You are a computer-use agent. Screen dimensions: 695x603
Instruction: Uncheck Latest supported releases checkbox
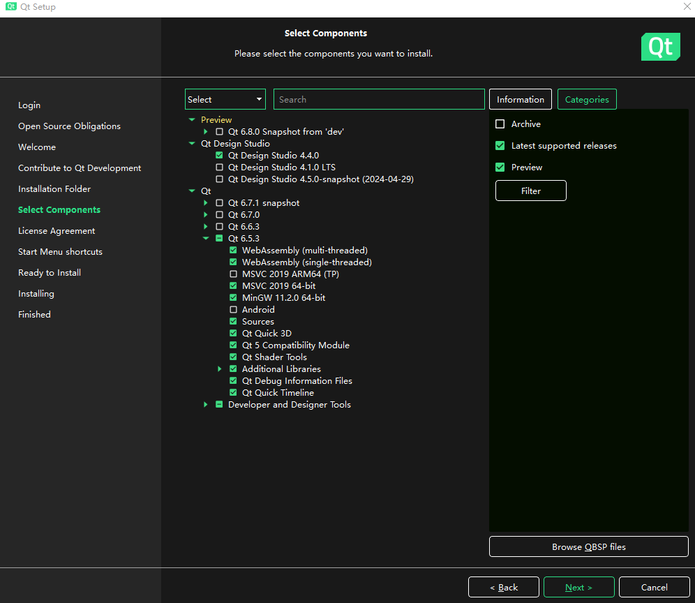pos(500,146)
